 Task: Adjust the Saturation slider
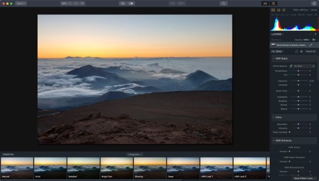pyautogui.click(x=298, y=124)
